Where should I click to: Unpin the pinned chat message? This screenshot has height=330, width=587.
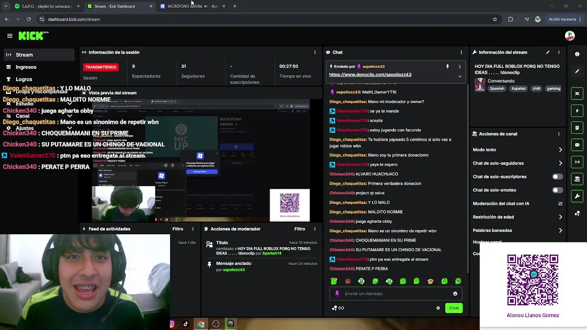coord(447,66)
